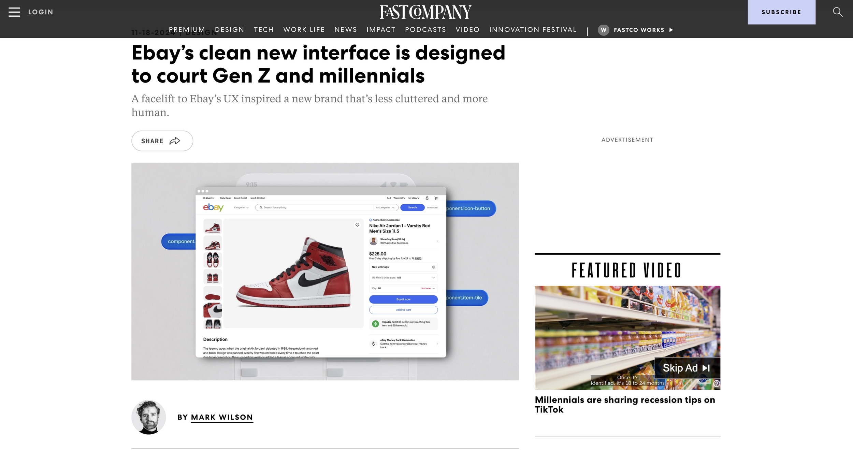Screen dimensions: 853x452
Task: Open the Mark Wilson author link
Action: point(222,417)
